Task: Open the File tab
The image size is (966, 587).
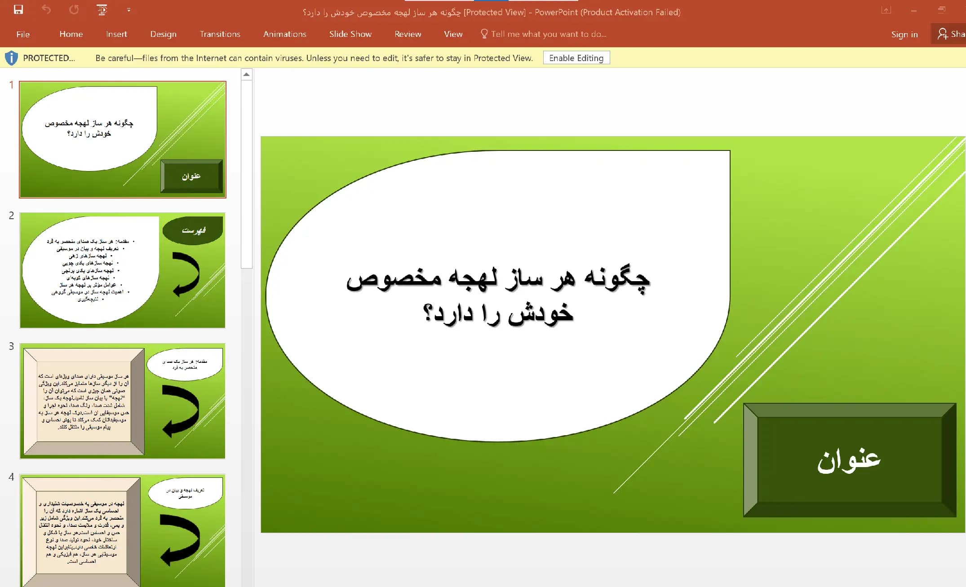Action: (23, 34)
